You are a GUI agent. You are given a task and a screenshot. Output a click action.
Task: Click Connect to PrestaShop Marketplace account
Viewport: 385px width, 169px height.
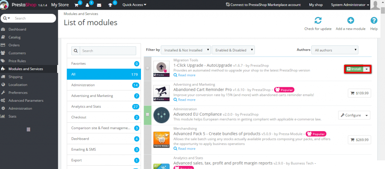[263, 5]
